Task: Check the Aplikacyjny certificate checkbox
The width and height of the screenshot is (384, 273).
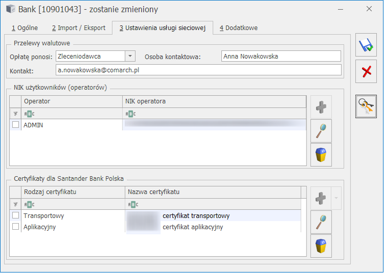Action: [16, 227]
